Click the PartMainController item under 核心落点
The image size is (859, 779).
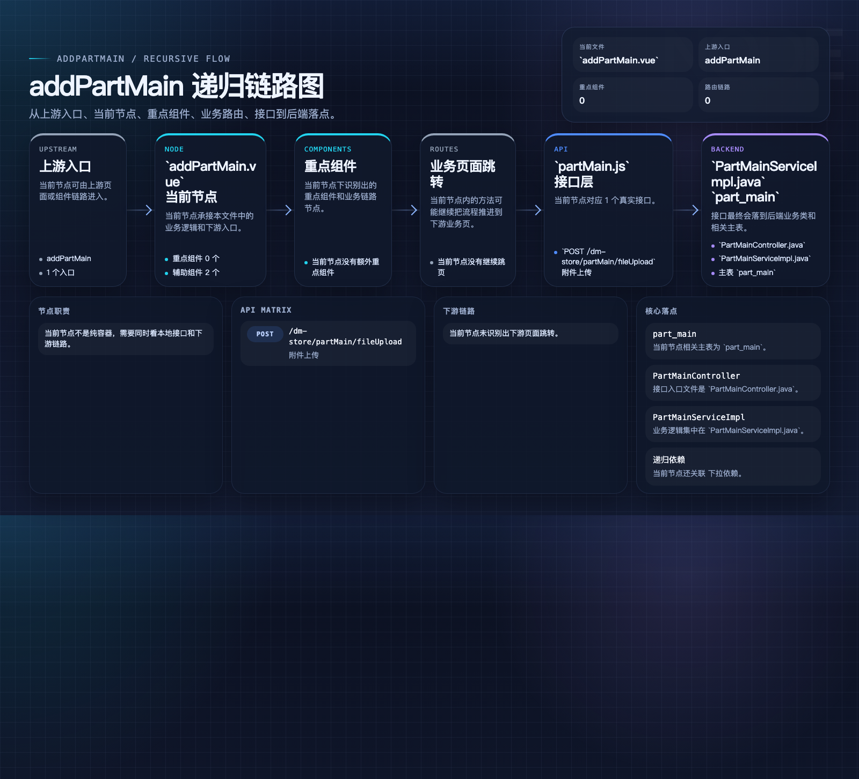click(733, 383)
